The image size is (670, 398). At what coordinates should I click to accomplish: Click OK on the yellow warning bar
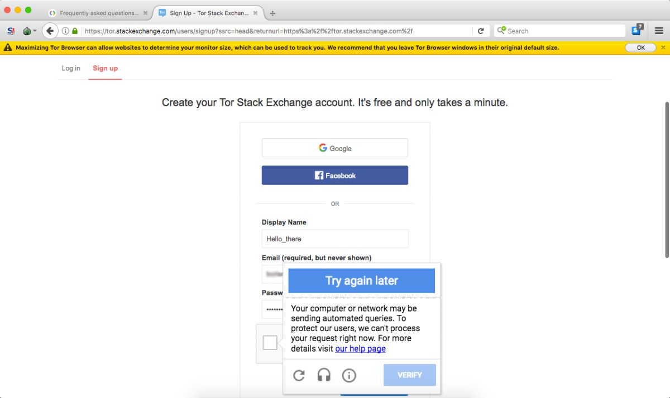click(640, 48)
